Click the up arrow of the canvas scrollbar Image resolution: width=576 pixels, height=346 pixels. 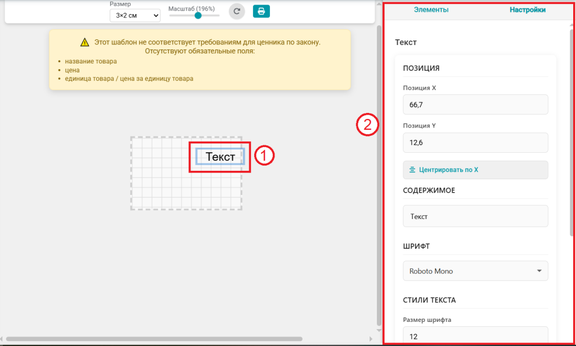379,5
